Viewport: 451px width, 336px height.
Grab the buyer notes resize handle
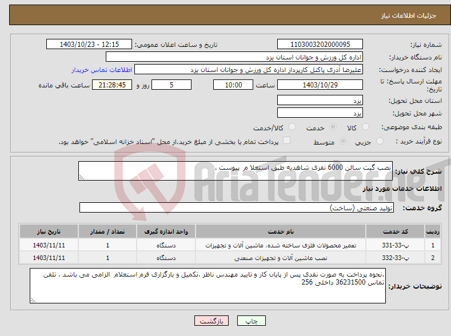(x=33, y=300)
